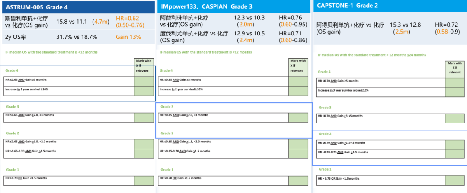Click the CAPSTONE-1 '> 12 months ≤24 months' green heading
The width and height of the screenshot is (467, 193).
tap(372, 55)
